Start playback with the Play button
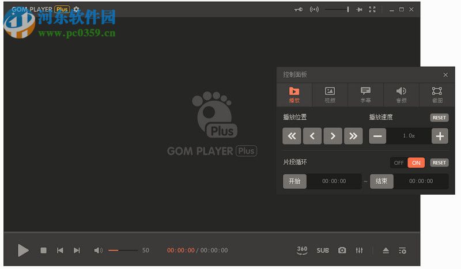 click(x=23, y=251)
